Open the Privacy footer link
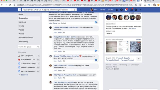The image size is (160, 90). point(108,65)
